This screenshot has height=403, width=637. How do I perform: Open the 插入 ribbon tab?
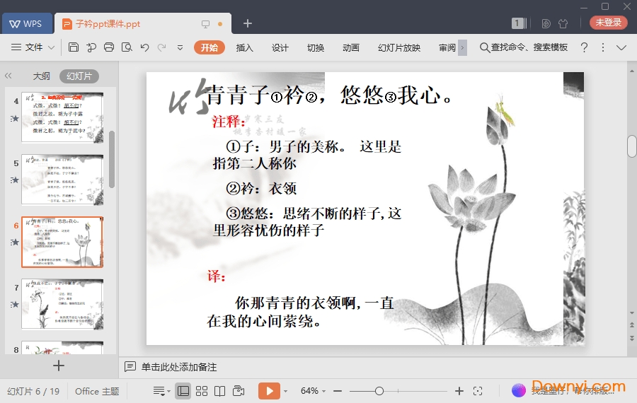coord(244,47)
